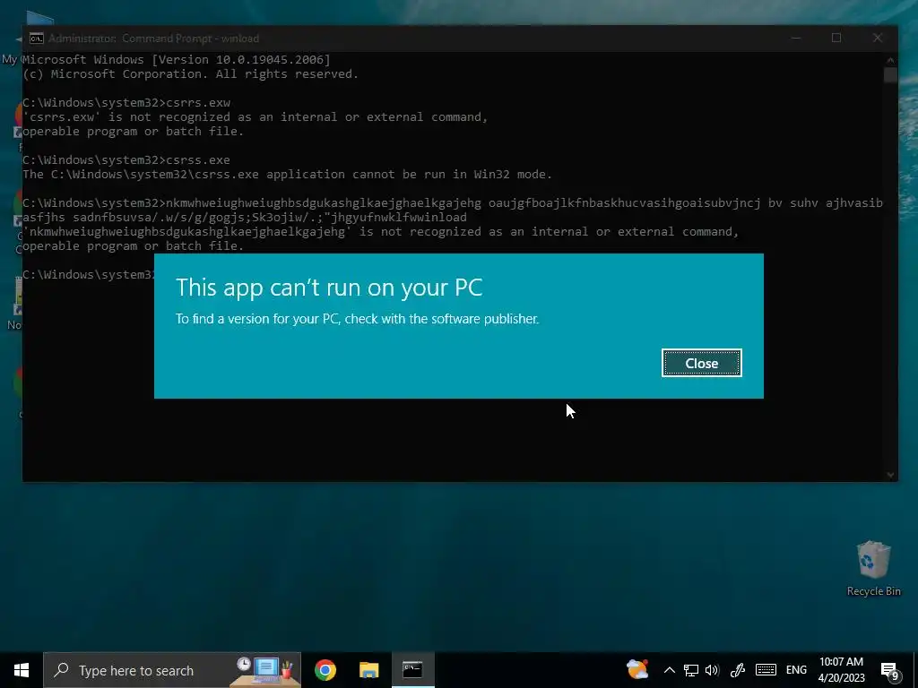The height and width of the screenshot is (688, 918).
Task: Show hidden system tray icons
Action: click(x=669, y=670)
